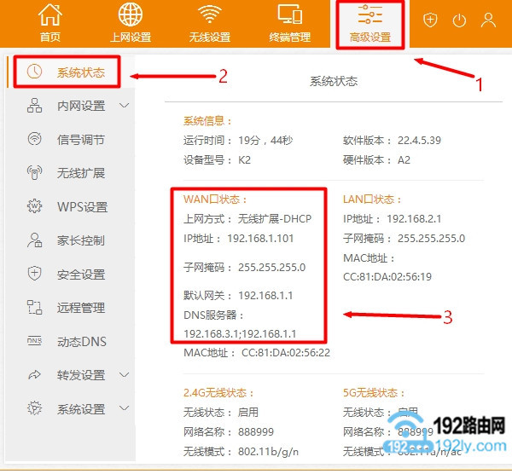Select the 高级设置 tab
512x474 pixels.
point(369,23)
